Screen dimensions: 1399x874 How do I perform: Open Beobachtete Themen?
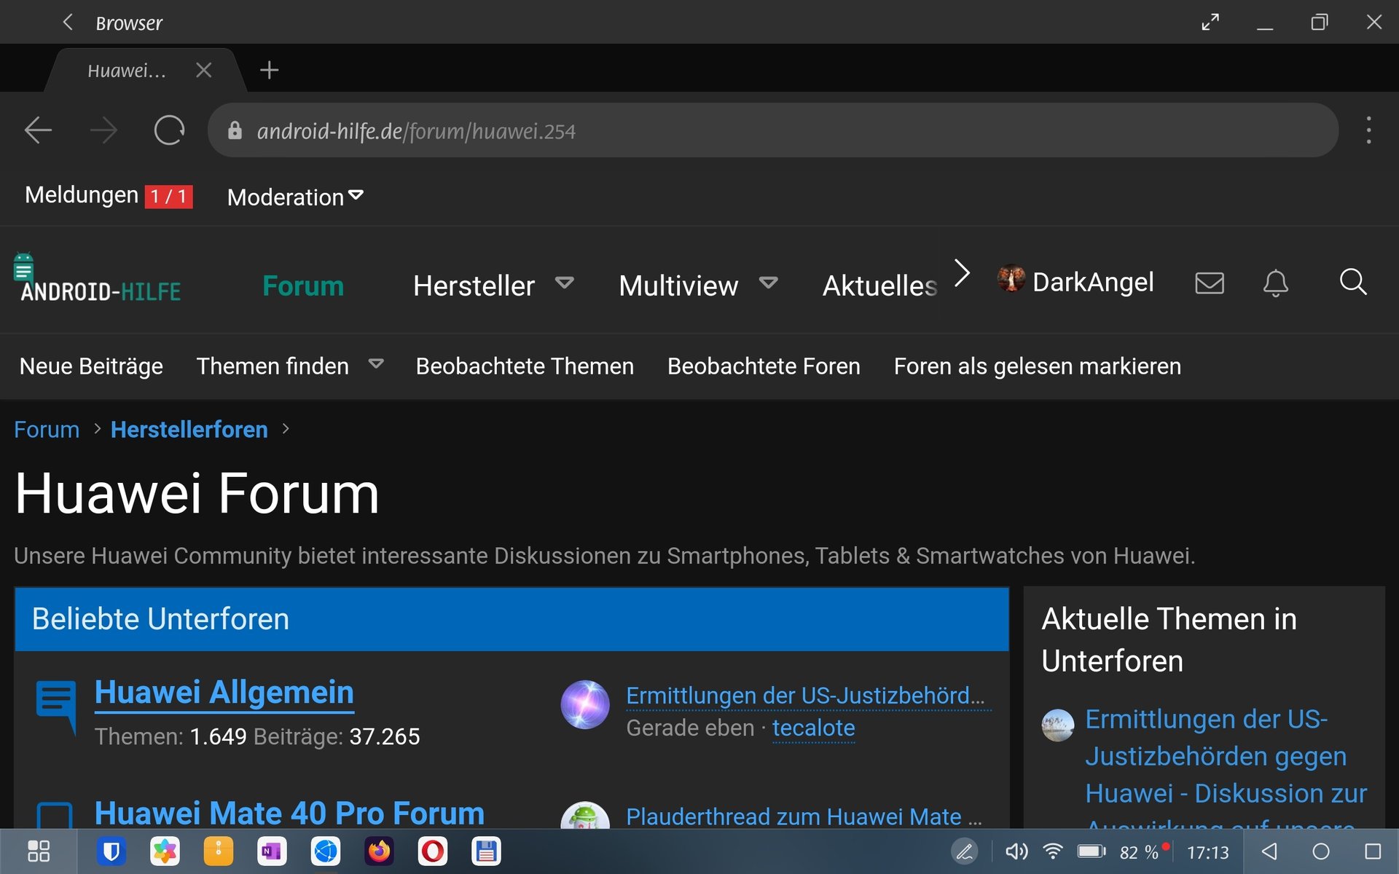525,366
